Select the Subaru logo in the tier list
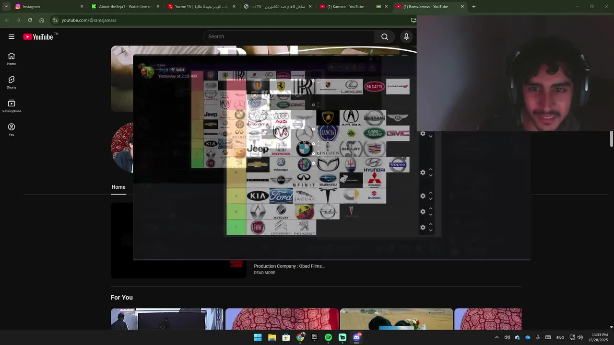 pyautogui.click(x=328, y=180)
